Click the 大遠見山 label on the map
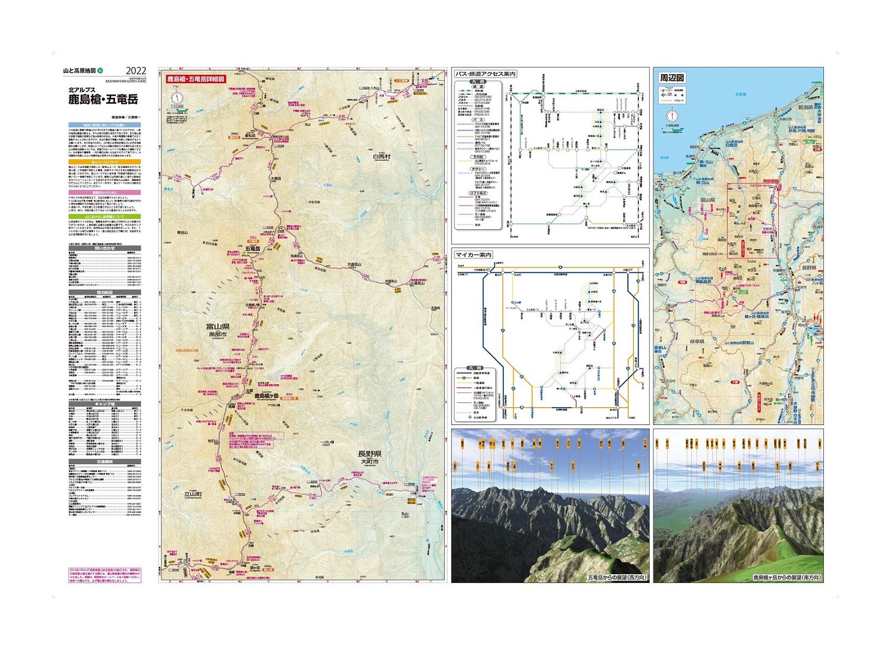Image resolution: width=891 pixels, height=650 pixels. [x=354, y=264]
